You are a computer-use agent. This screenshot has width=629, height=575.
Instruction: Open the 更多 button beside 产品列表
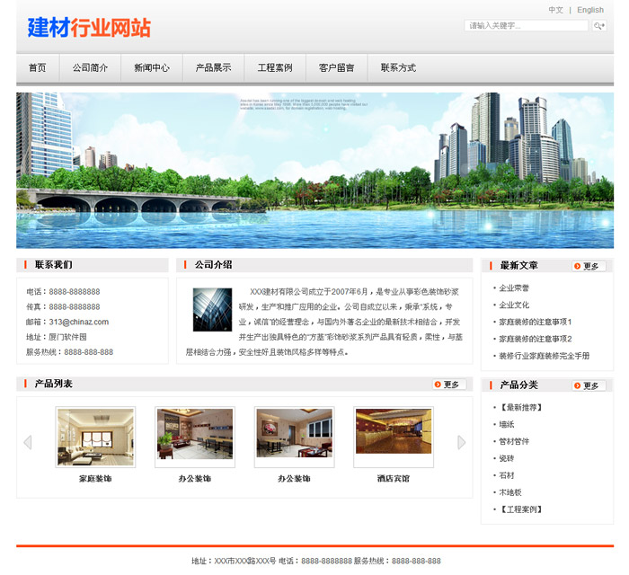pyautogui.click(x=449, y=385)
